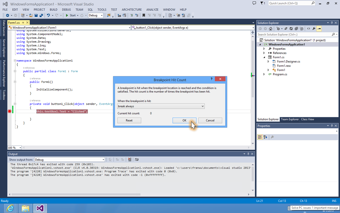Image resolution: width=340 pixels, height=213 pixels.
Task: Open Internet Explorer from the taskbar
Action: [x=10, y=208]
